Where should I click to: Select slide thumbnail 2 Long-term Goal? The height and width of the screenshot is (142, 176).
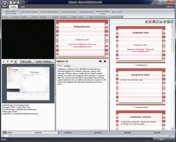(141, 87)
